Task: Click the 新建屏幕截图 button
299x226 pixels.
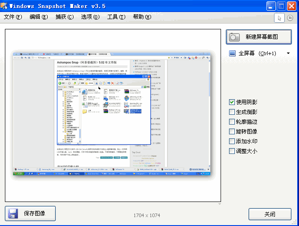Action: pos(259,37)
